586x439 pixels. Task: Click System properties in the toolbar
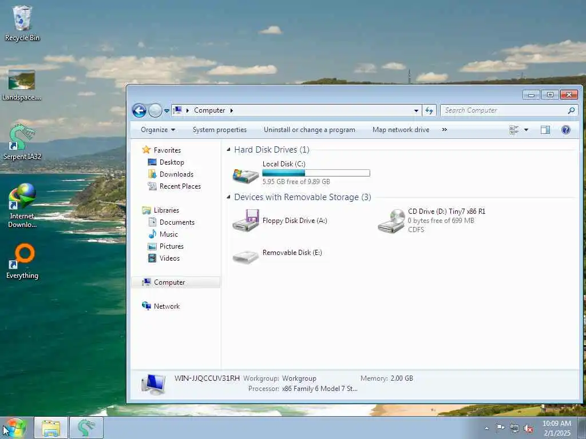pyautogui.click(x=219, y=130)
